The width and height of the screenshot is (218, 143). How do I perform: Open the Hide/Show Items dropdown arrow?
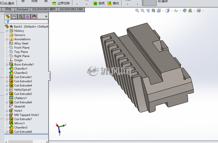(x=180, y=11)
